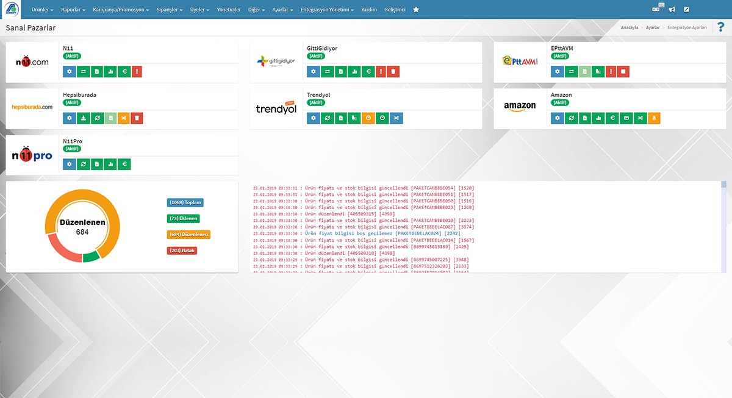Screen dimensions: 732x398
Task: Open the Yöneticiler menu item
Action: pos(229,10)
